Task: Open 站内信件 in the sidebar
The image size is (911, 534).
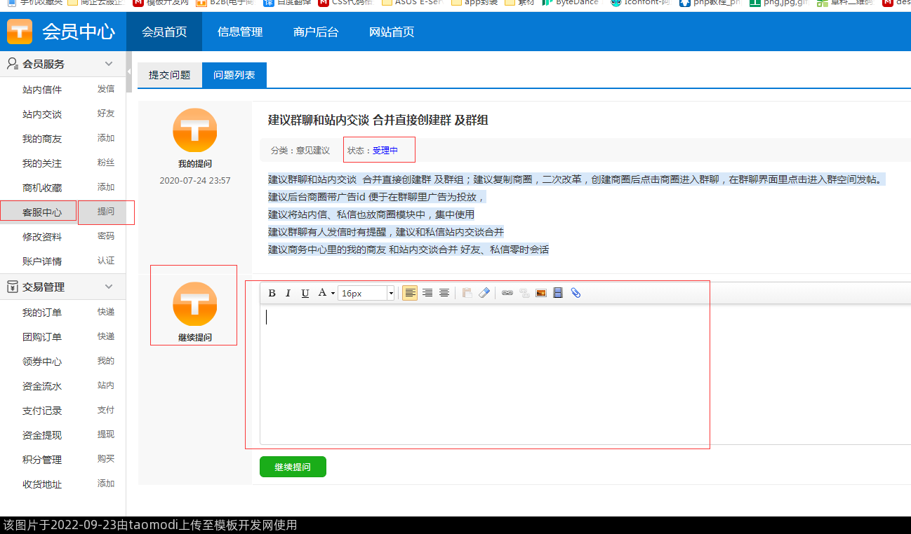Action: point(42,90)
